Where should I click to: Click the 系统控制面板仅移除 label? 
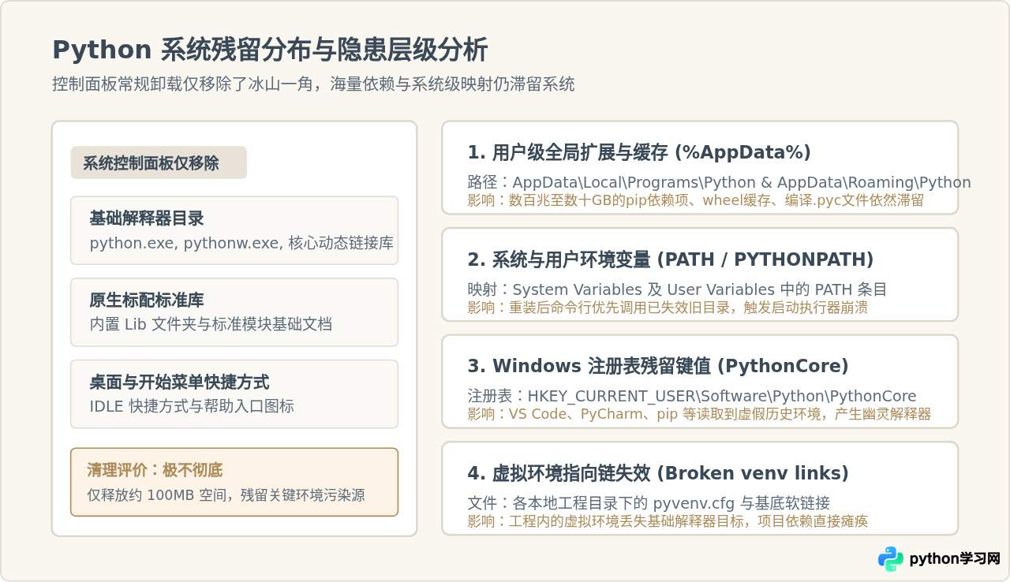click(x=159, y=162)
